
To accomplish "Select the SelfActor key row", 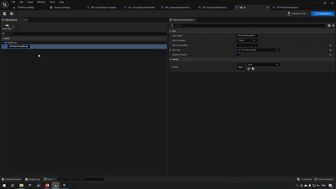I will (x=84, y=43).
